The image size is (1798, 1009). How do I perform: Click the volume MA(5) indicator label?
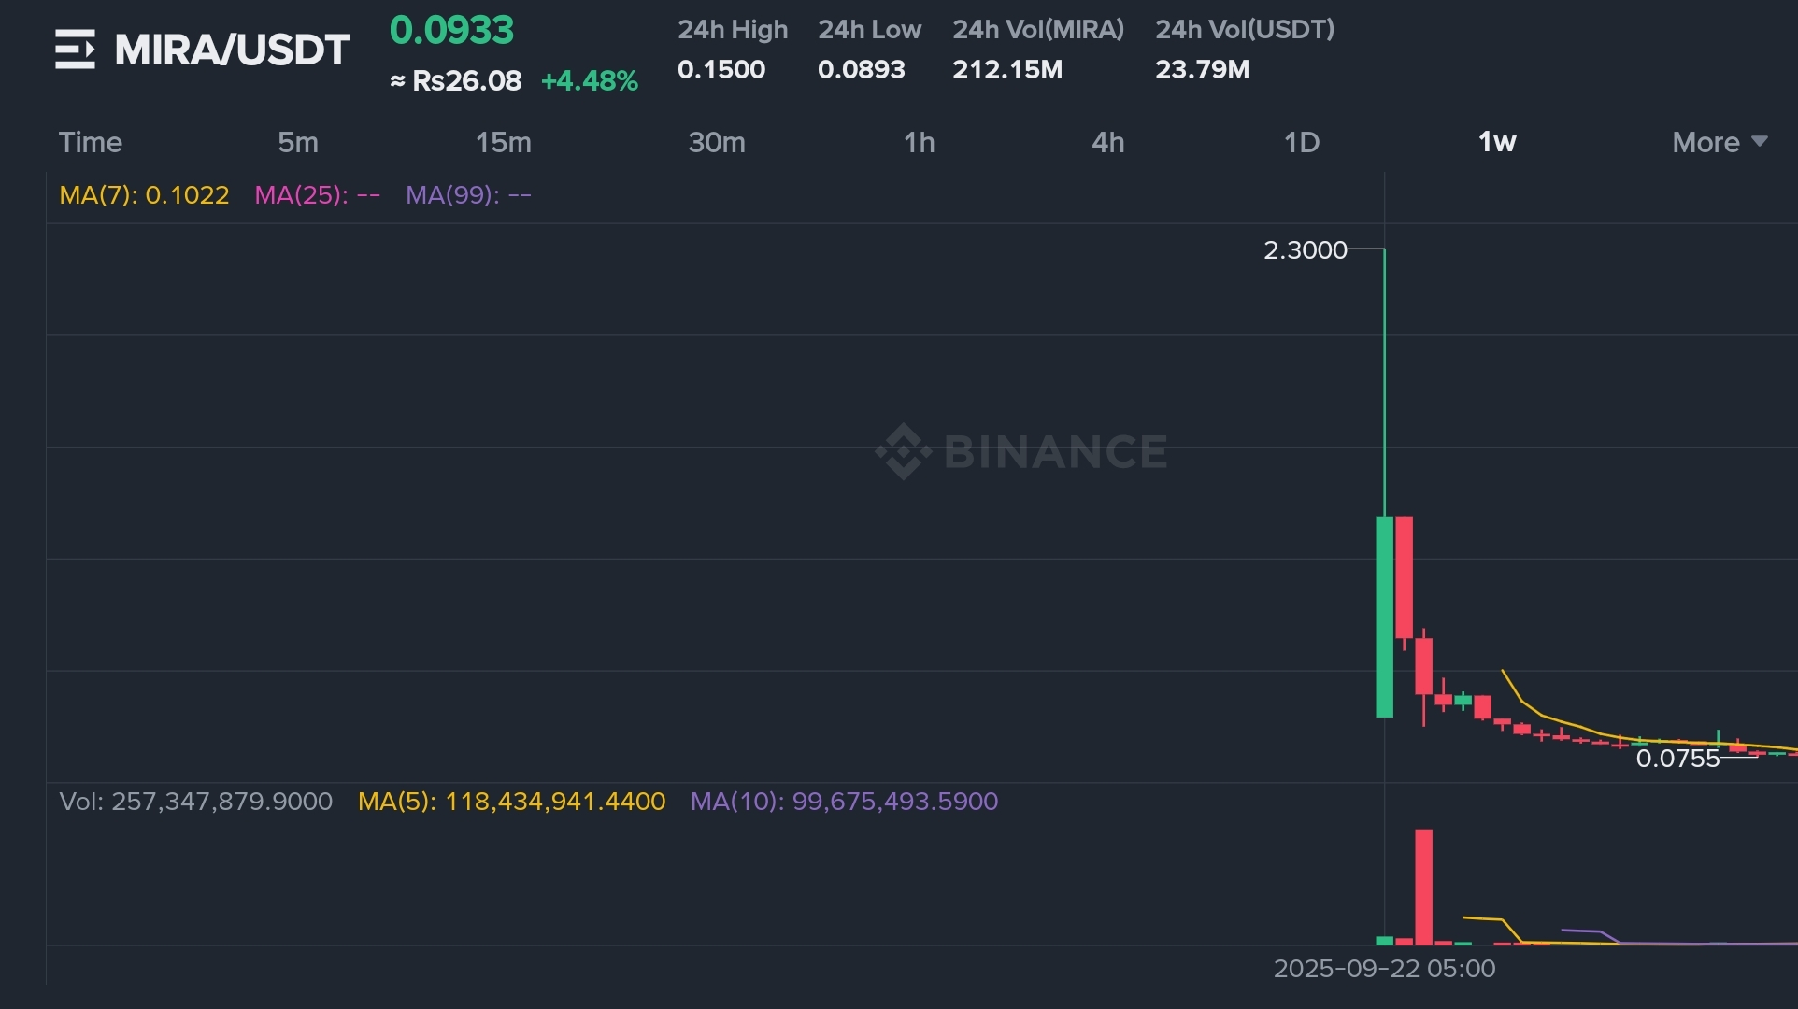click(x=511, y=802)
